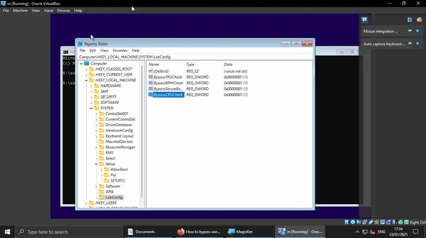Screen dimensions: 426x238
Task: Open the VirtualBox notification center icon
Action: (364, 20)
